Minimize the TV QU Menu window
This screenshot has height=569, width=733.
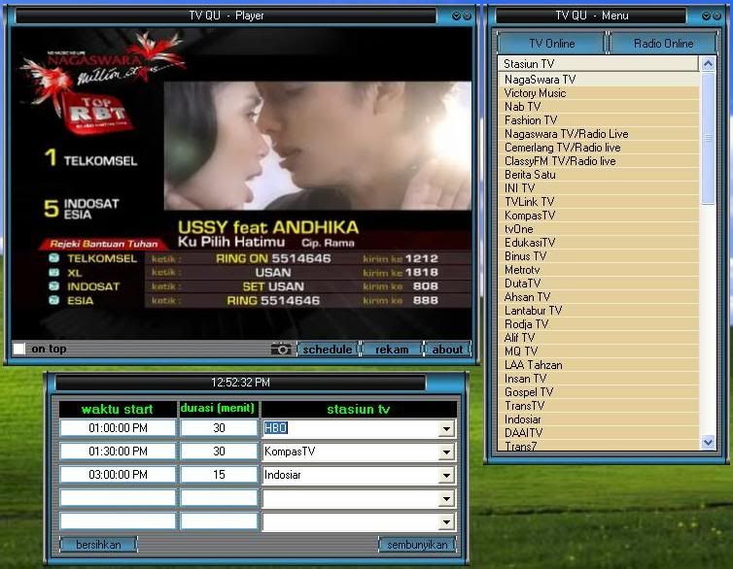[x=706, y=16]
